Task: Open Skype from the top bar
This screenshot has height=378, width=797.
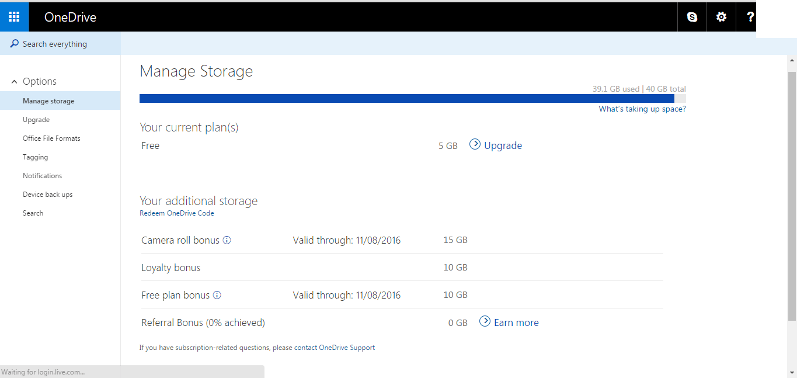Action: (x=691, y=16)
